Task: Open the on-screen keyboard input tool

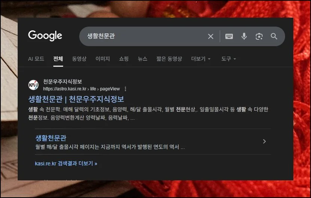Action: pyautogui.click(x=229, y=36)
